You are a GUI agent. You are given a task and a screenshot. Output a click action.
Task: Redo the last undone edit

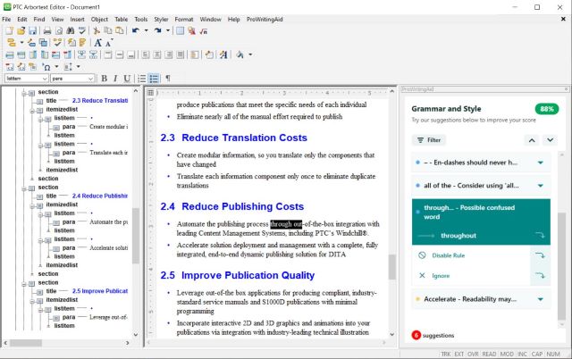coord(157,31)
